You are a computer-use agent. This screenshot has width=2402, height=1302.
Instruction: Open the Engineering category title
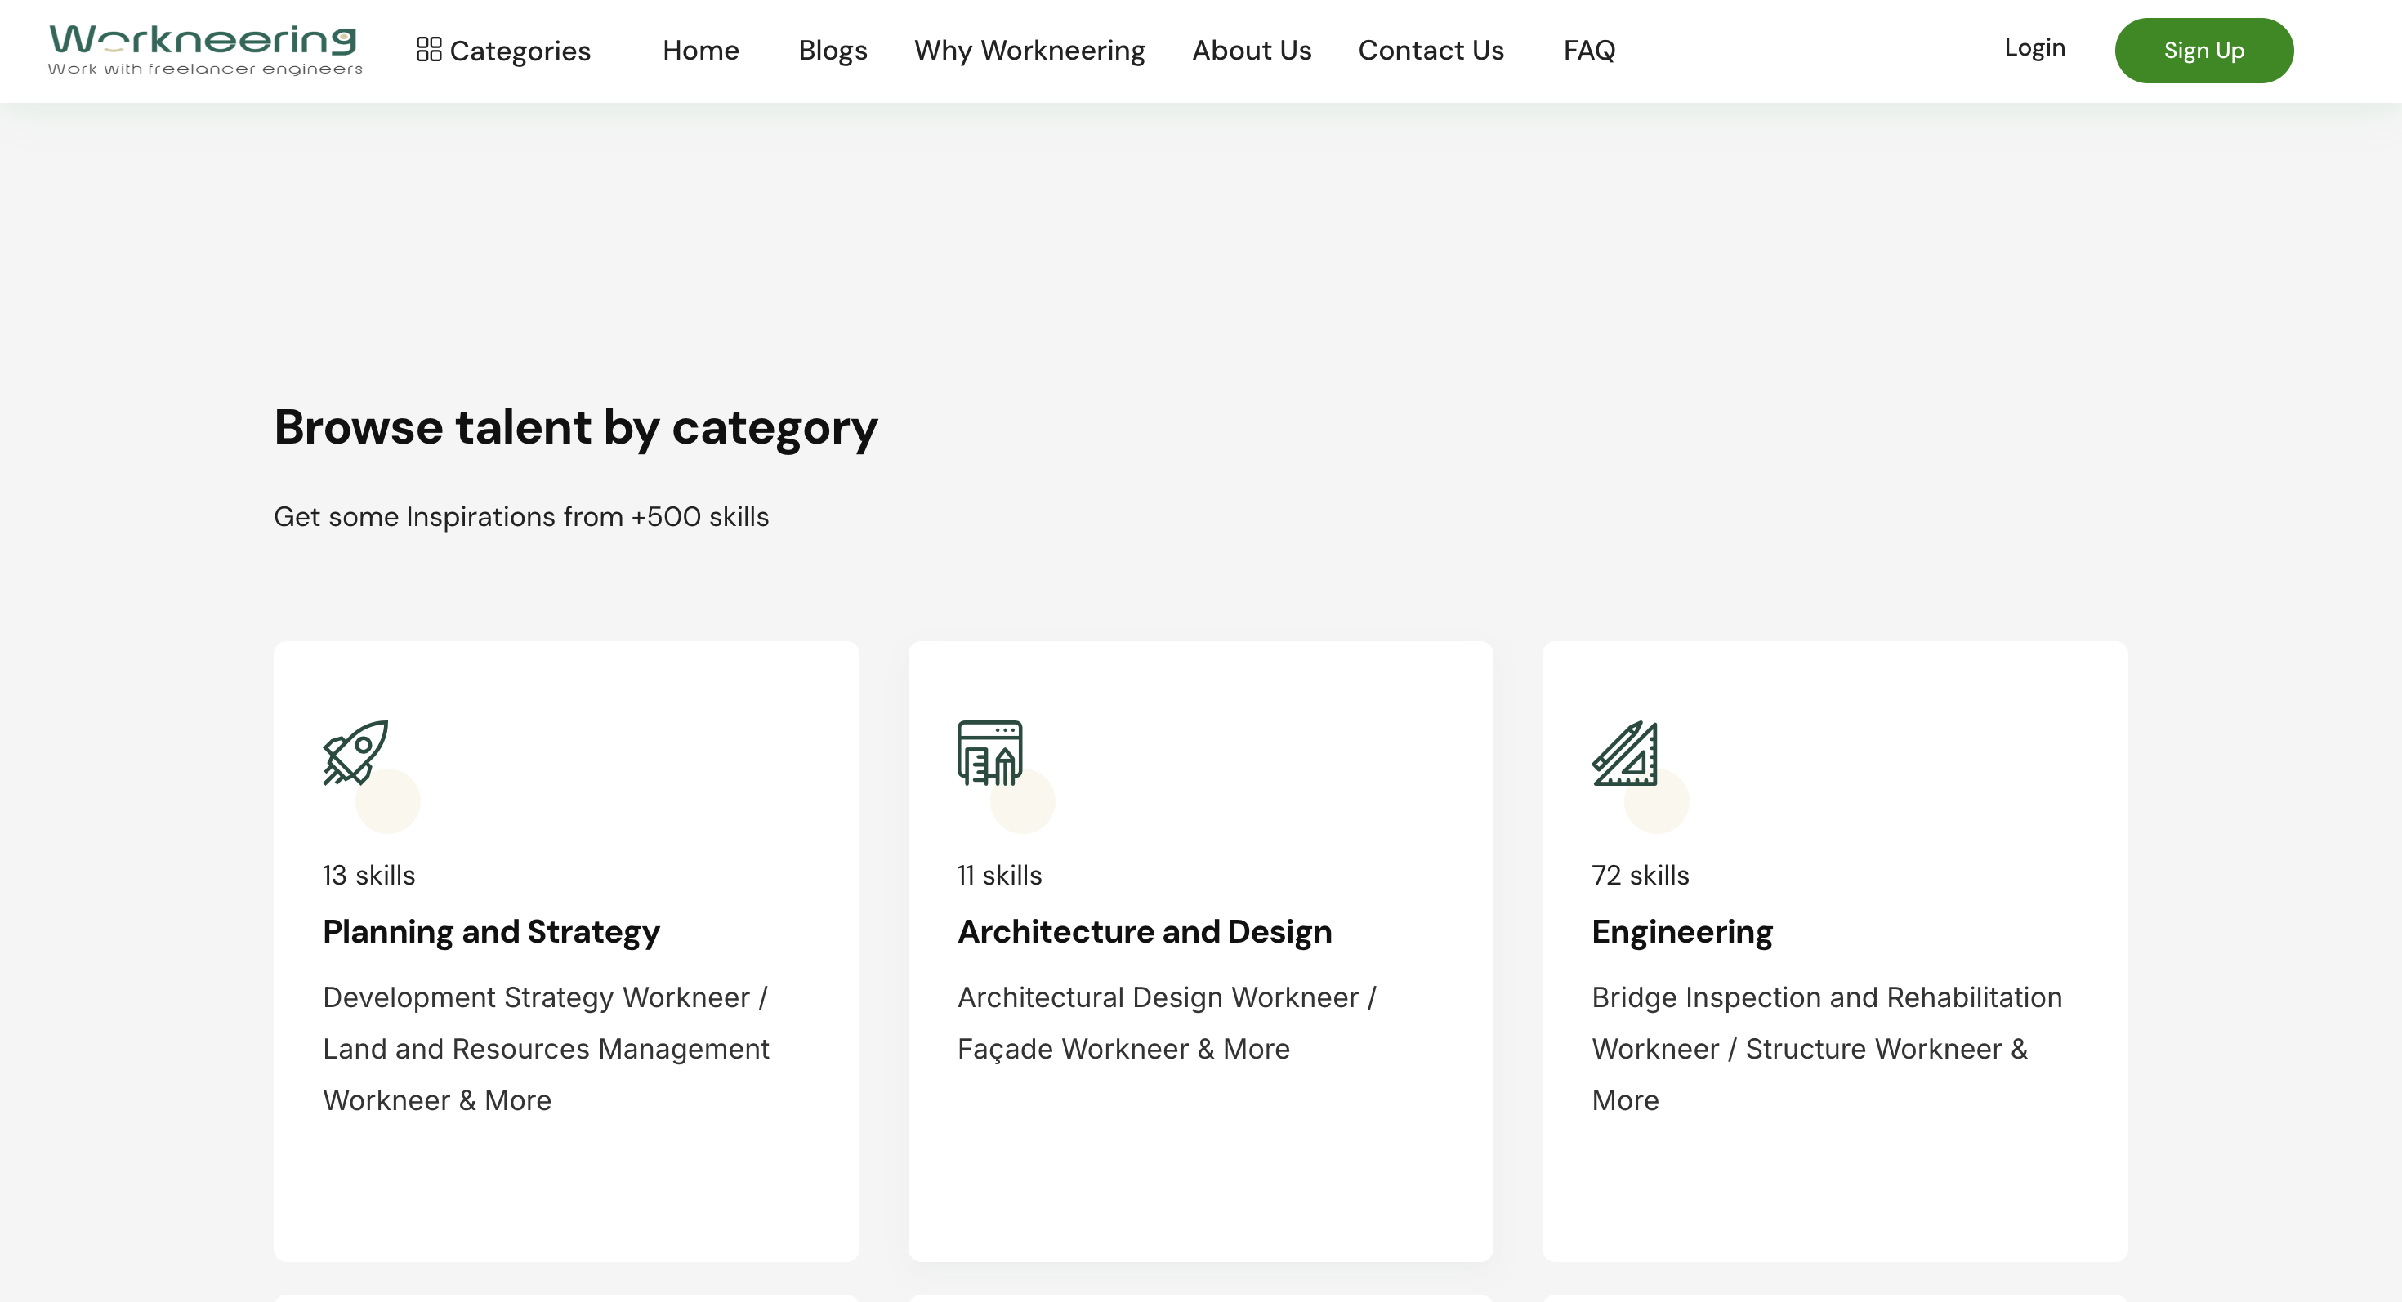[x=1681, y=931]
